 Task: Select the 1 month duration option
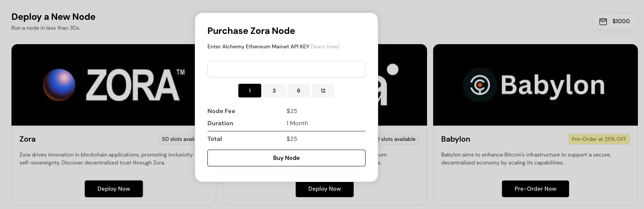tap(250, 91)
